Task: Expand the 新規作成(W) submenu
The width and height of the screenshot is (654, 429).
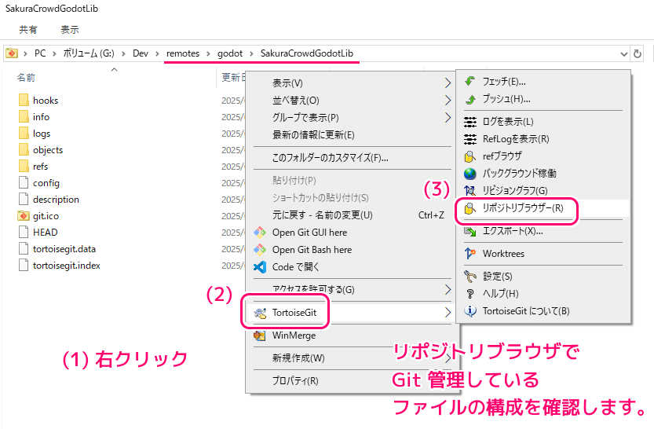Action: pyautogui.click(x=298, y=358)
